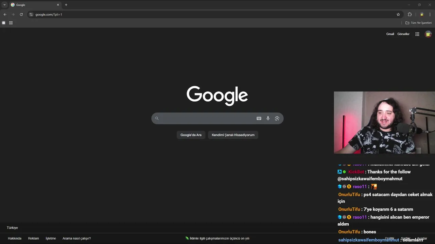Click raso11 name beside the emote image

pos(360,187)
